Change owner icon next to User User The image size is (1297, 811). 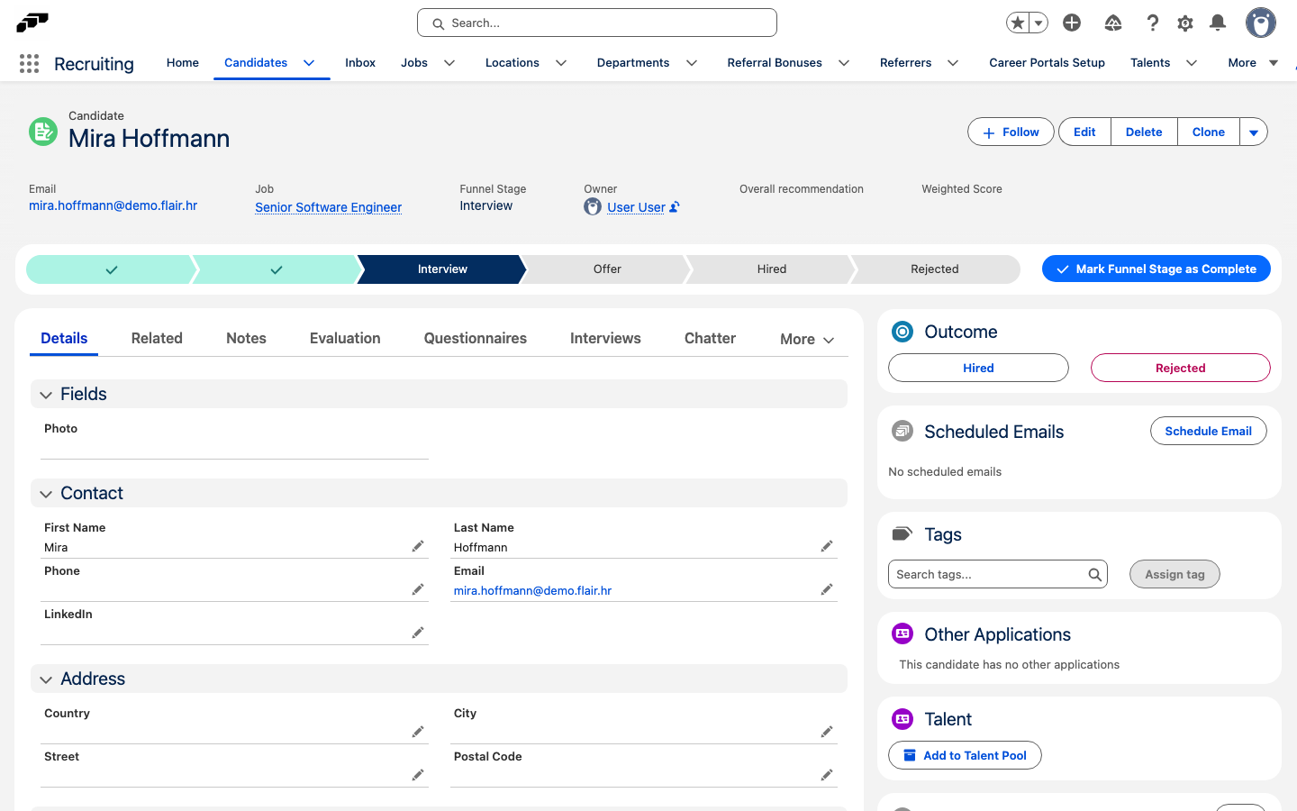point(674,207)
